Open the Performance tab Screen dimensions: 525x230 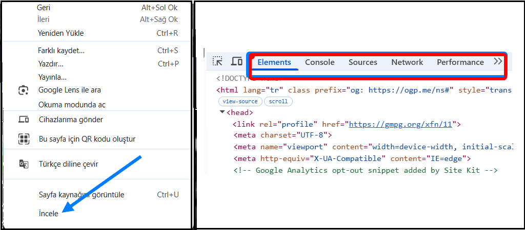pos(460,62)
